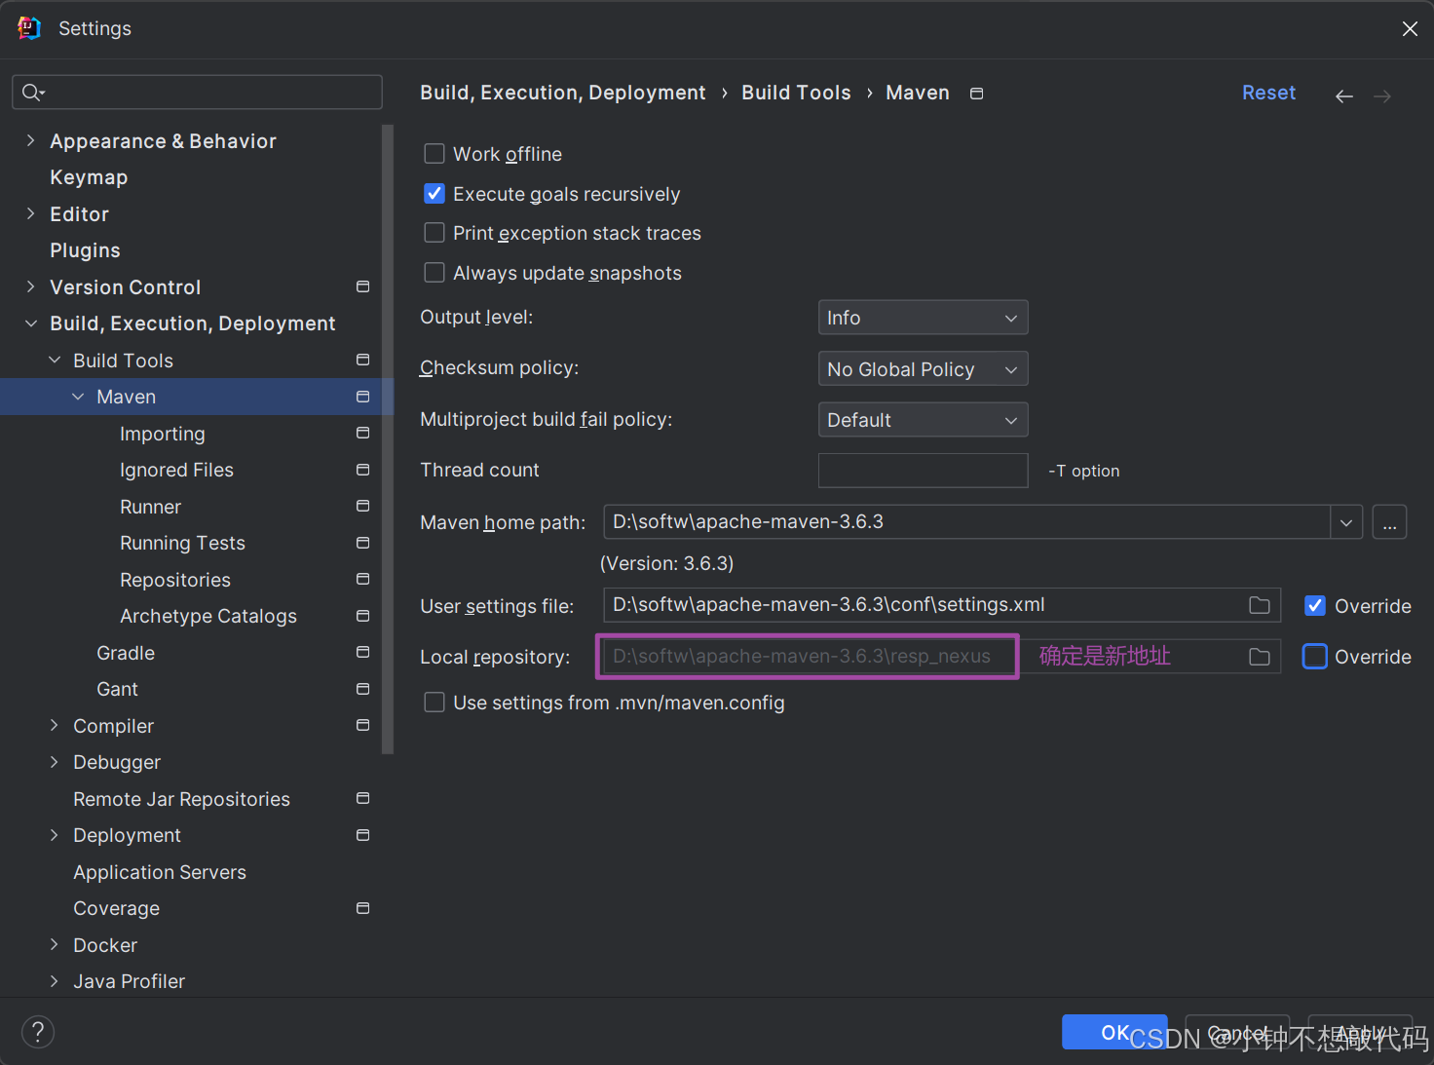The height and width of the screenshot is (1065, 1434).
Task: Expand the Editor section
Action: pyautogui.click(x=30, y=213)
